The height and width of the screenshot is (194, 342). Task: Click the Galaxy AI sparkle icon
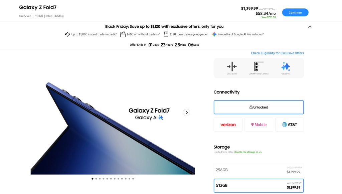(286, 66)
